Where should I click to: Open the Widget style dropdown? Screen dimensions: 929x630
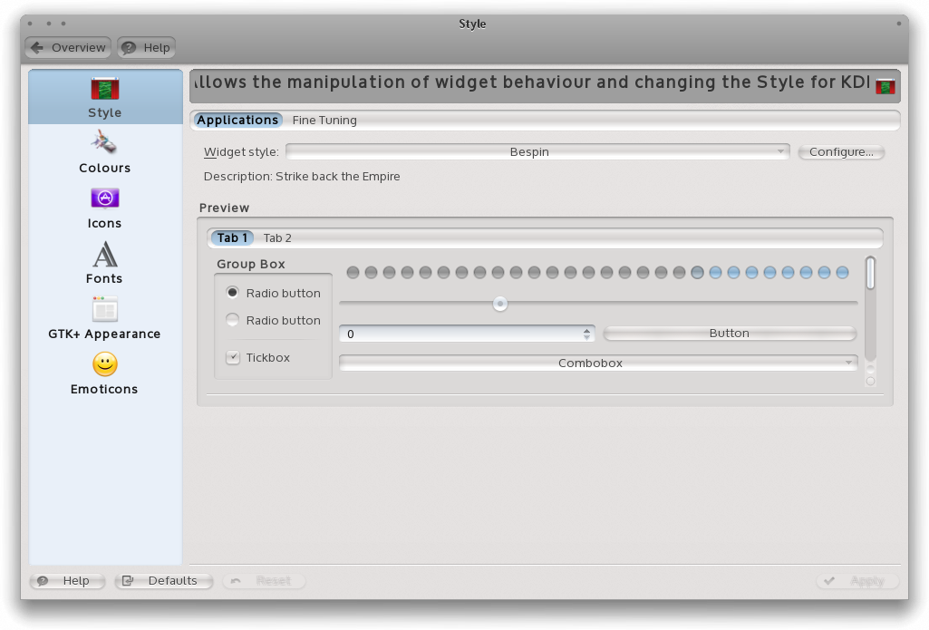click(x=537, y=151)
